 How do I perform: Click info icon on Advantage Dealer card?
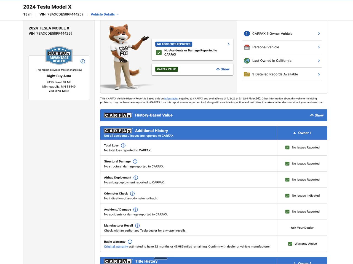(83, 61)
